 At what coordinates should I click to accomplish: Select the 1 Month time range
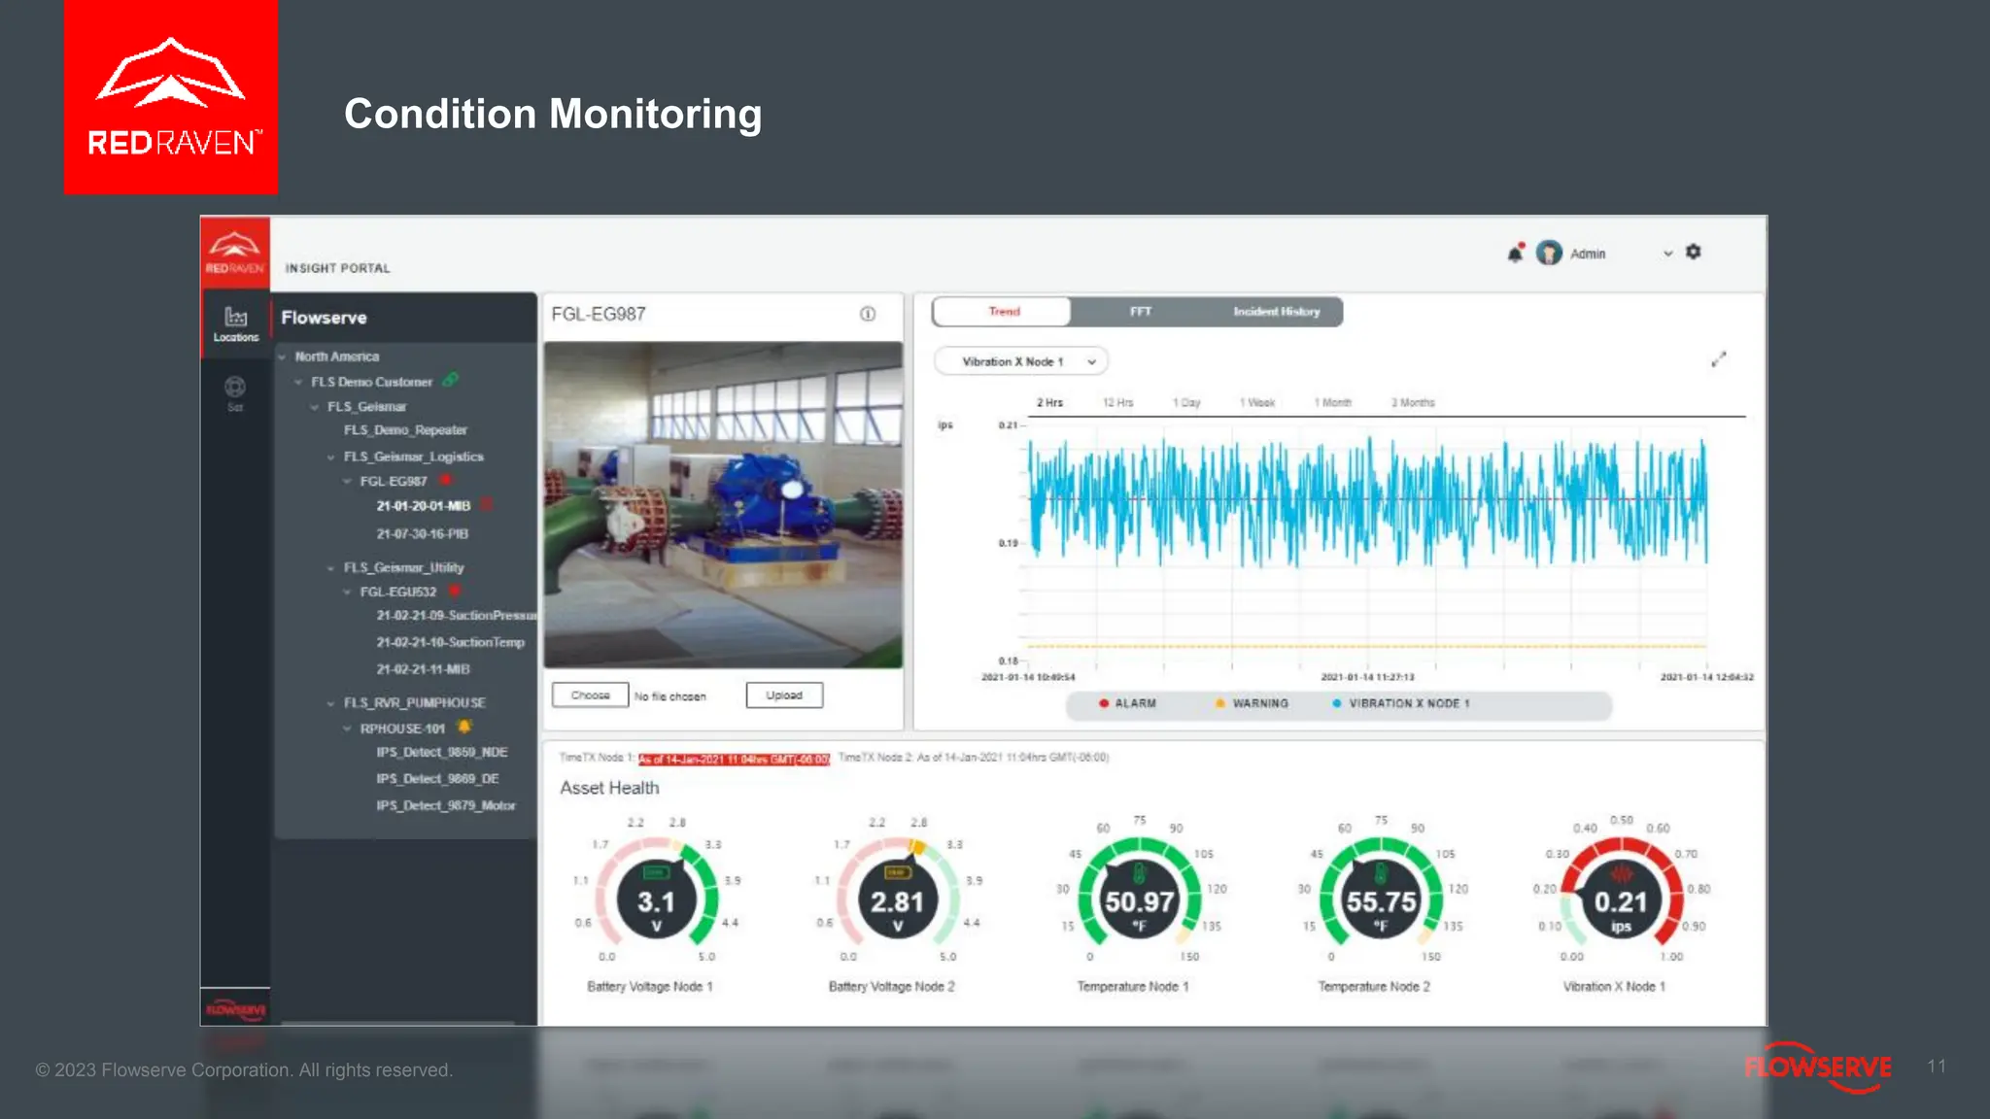point(1332,402)
